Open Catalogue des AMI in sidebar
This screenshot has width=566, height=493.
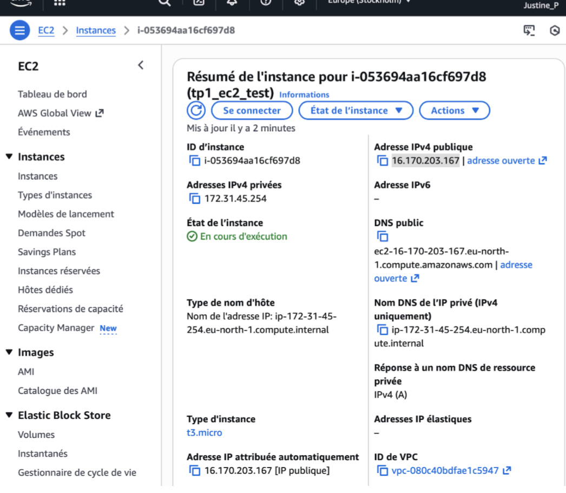tap(57, 391)
